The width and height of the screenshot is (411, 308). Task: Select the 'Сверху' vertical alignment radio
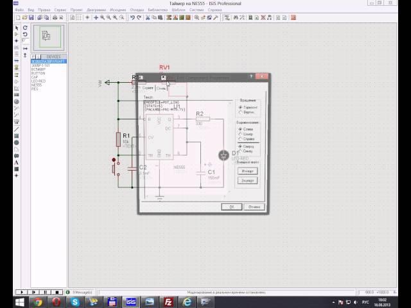[x=240, y=146]
